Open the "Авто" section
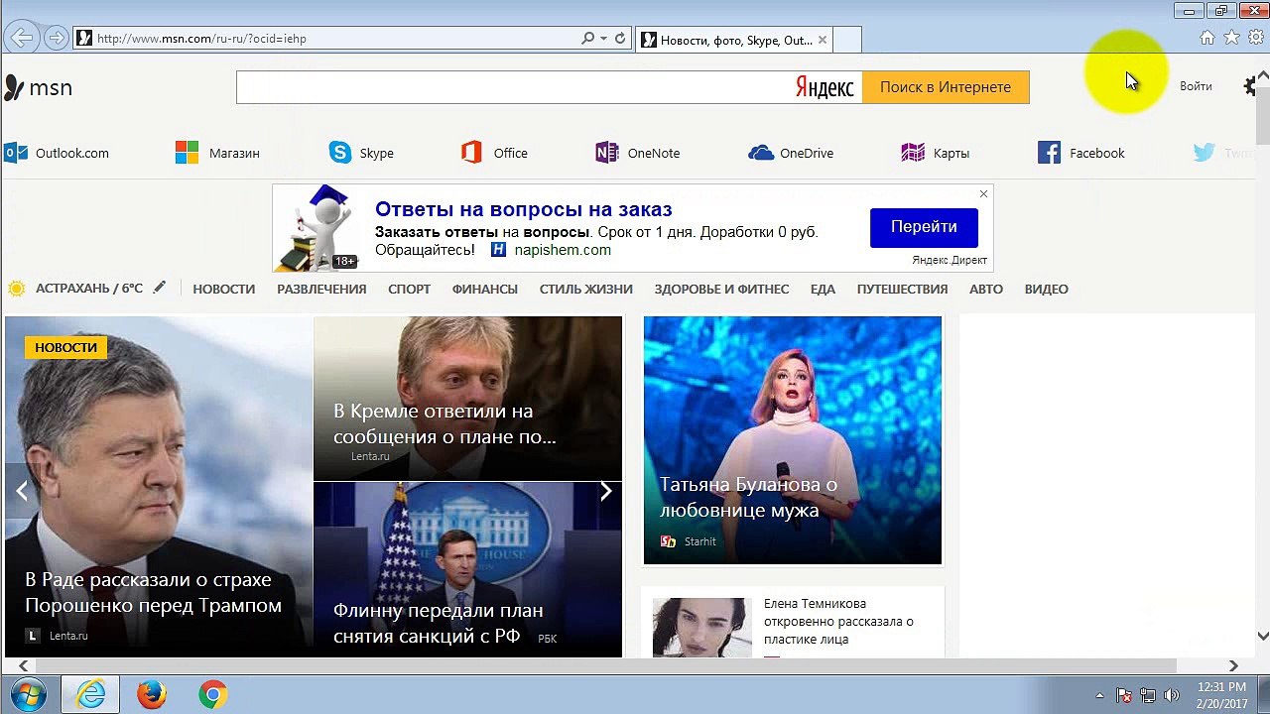 click(986, 289)
